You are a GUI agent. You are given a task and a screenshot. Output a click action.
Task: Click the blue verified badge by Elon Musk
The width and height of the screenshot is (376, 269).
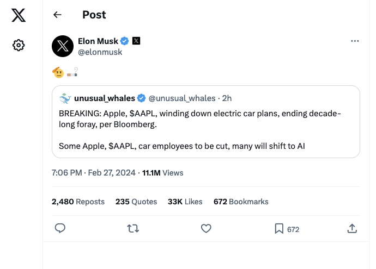pos(125,41)
